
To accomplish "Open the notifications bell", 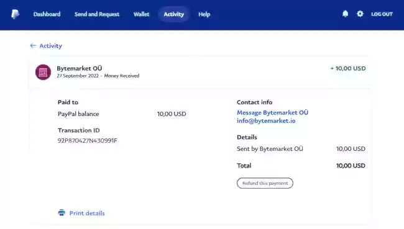I will tap(345, 14).
